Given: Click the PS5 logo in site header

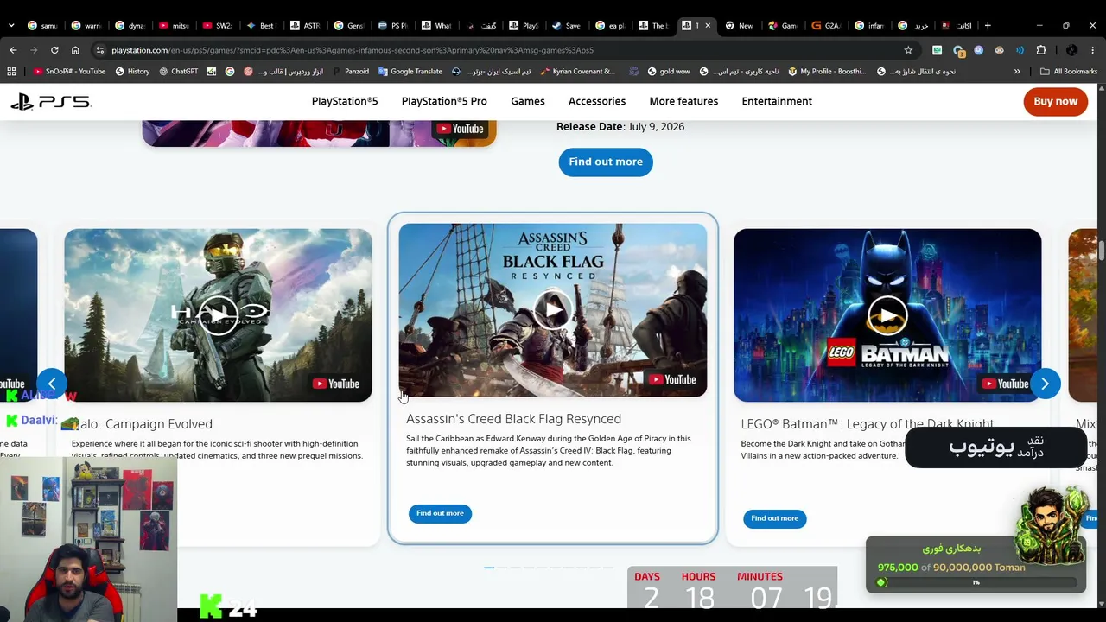Looking at the screenshot, I should click(x=51, y=102).
